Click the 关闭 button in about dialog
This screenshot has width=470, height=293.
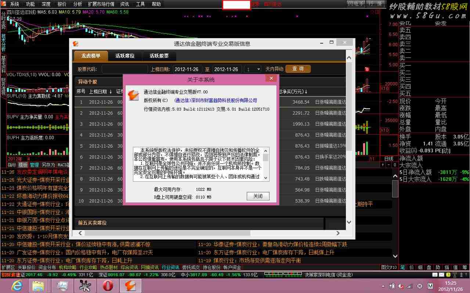(258, 196)
